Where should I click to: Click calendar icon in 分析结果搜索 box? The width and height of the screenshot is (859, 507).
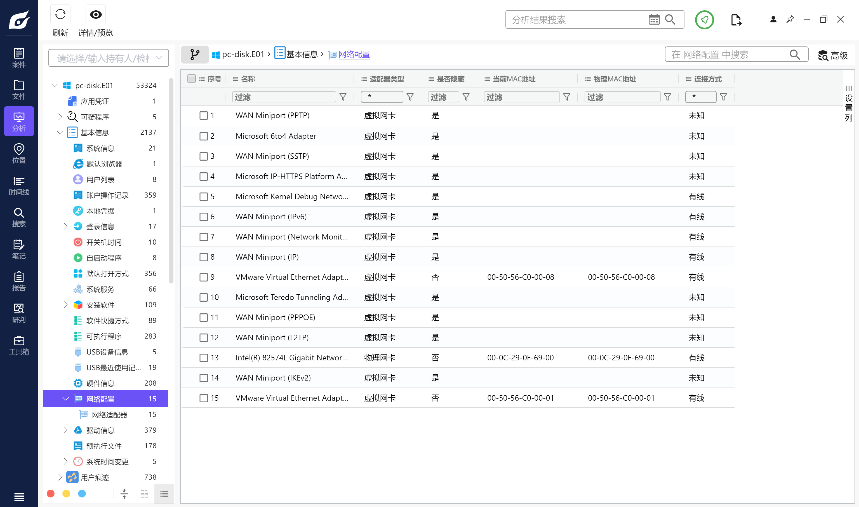654,20
